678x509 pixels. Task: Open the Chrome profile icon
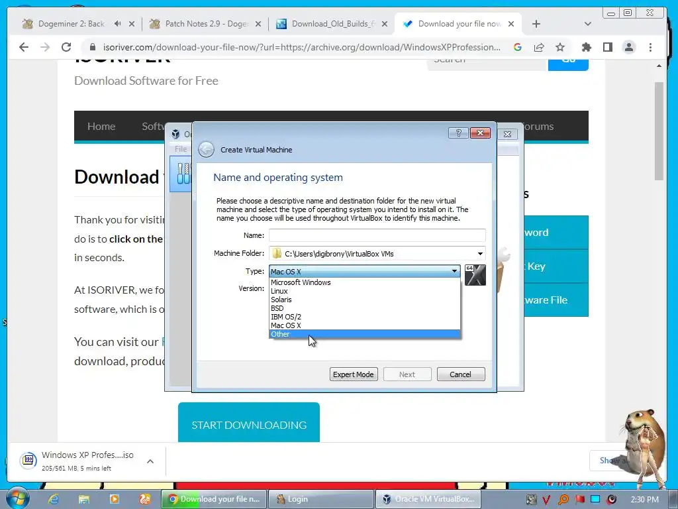point(629,47)
